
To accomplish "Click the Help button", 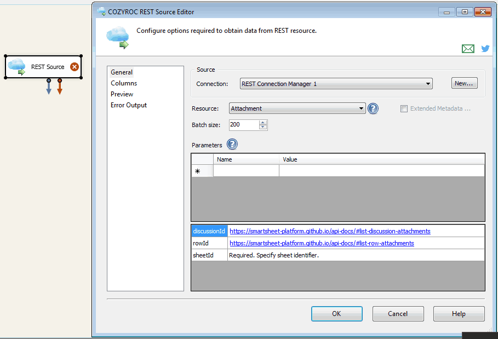I will [x=459, y=314].
